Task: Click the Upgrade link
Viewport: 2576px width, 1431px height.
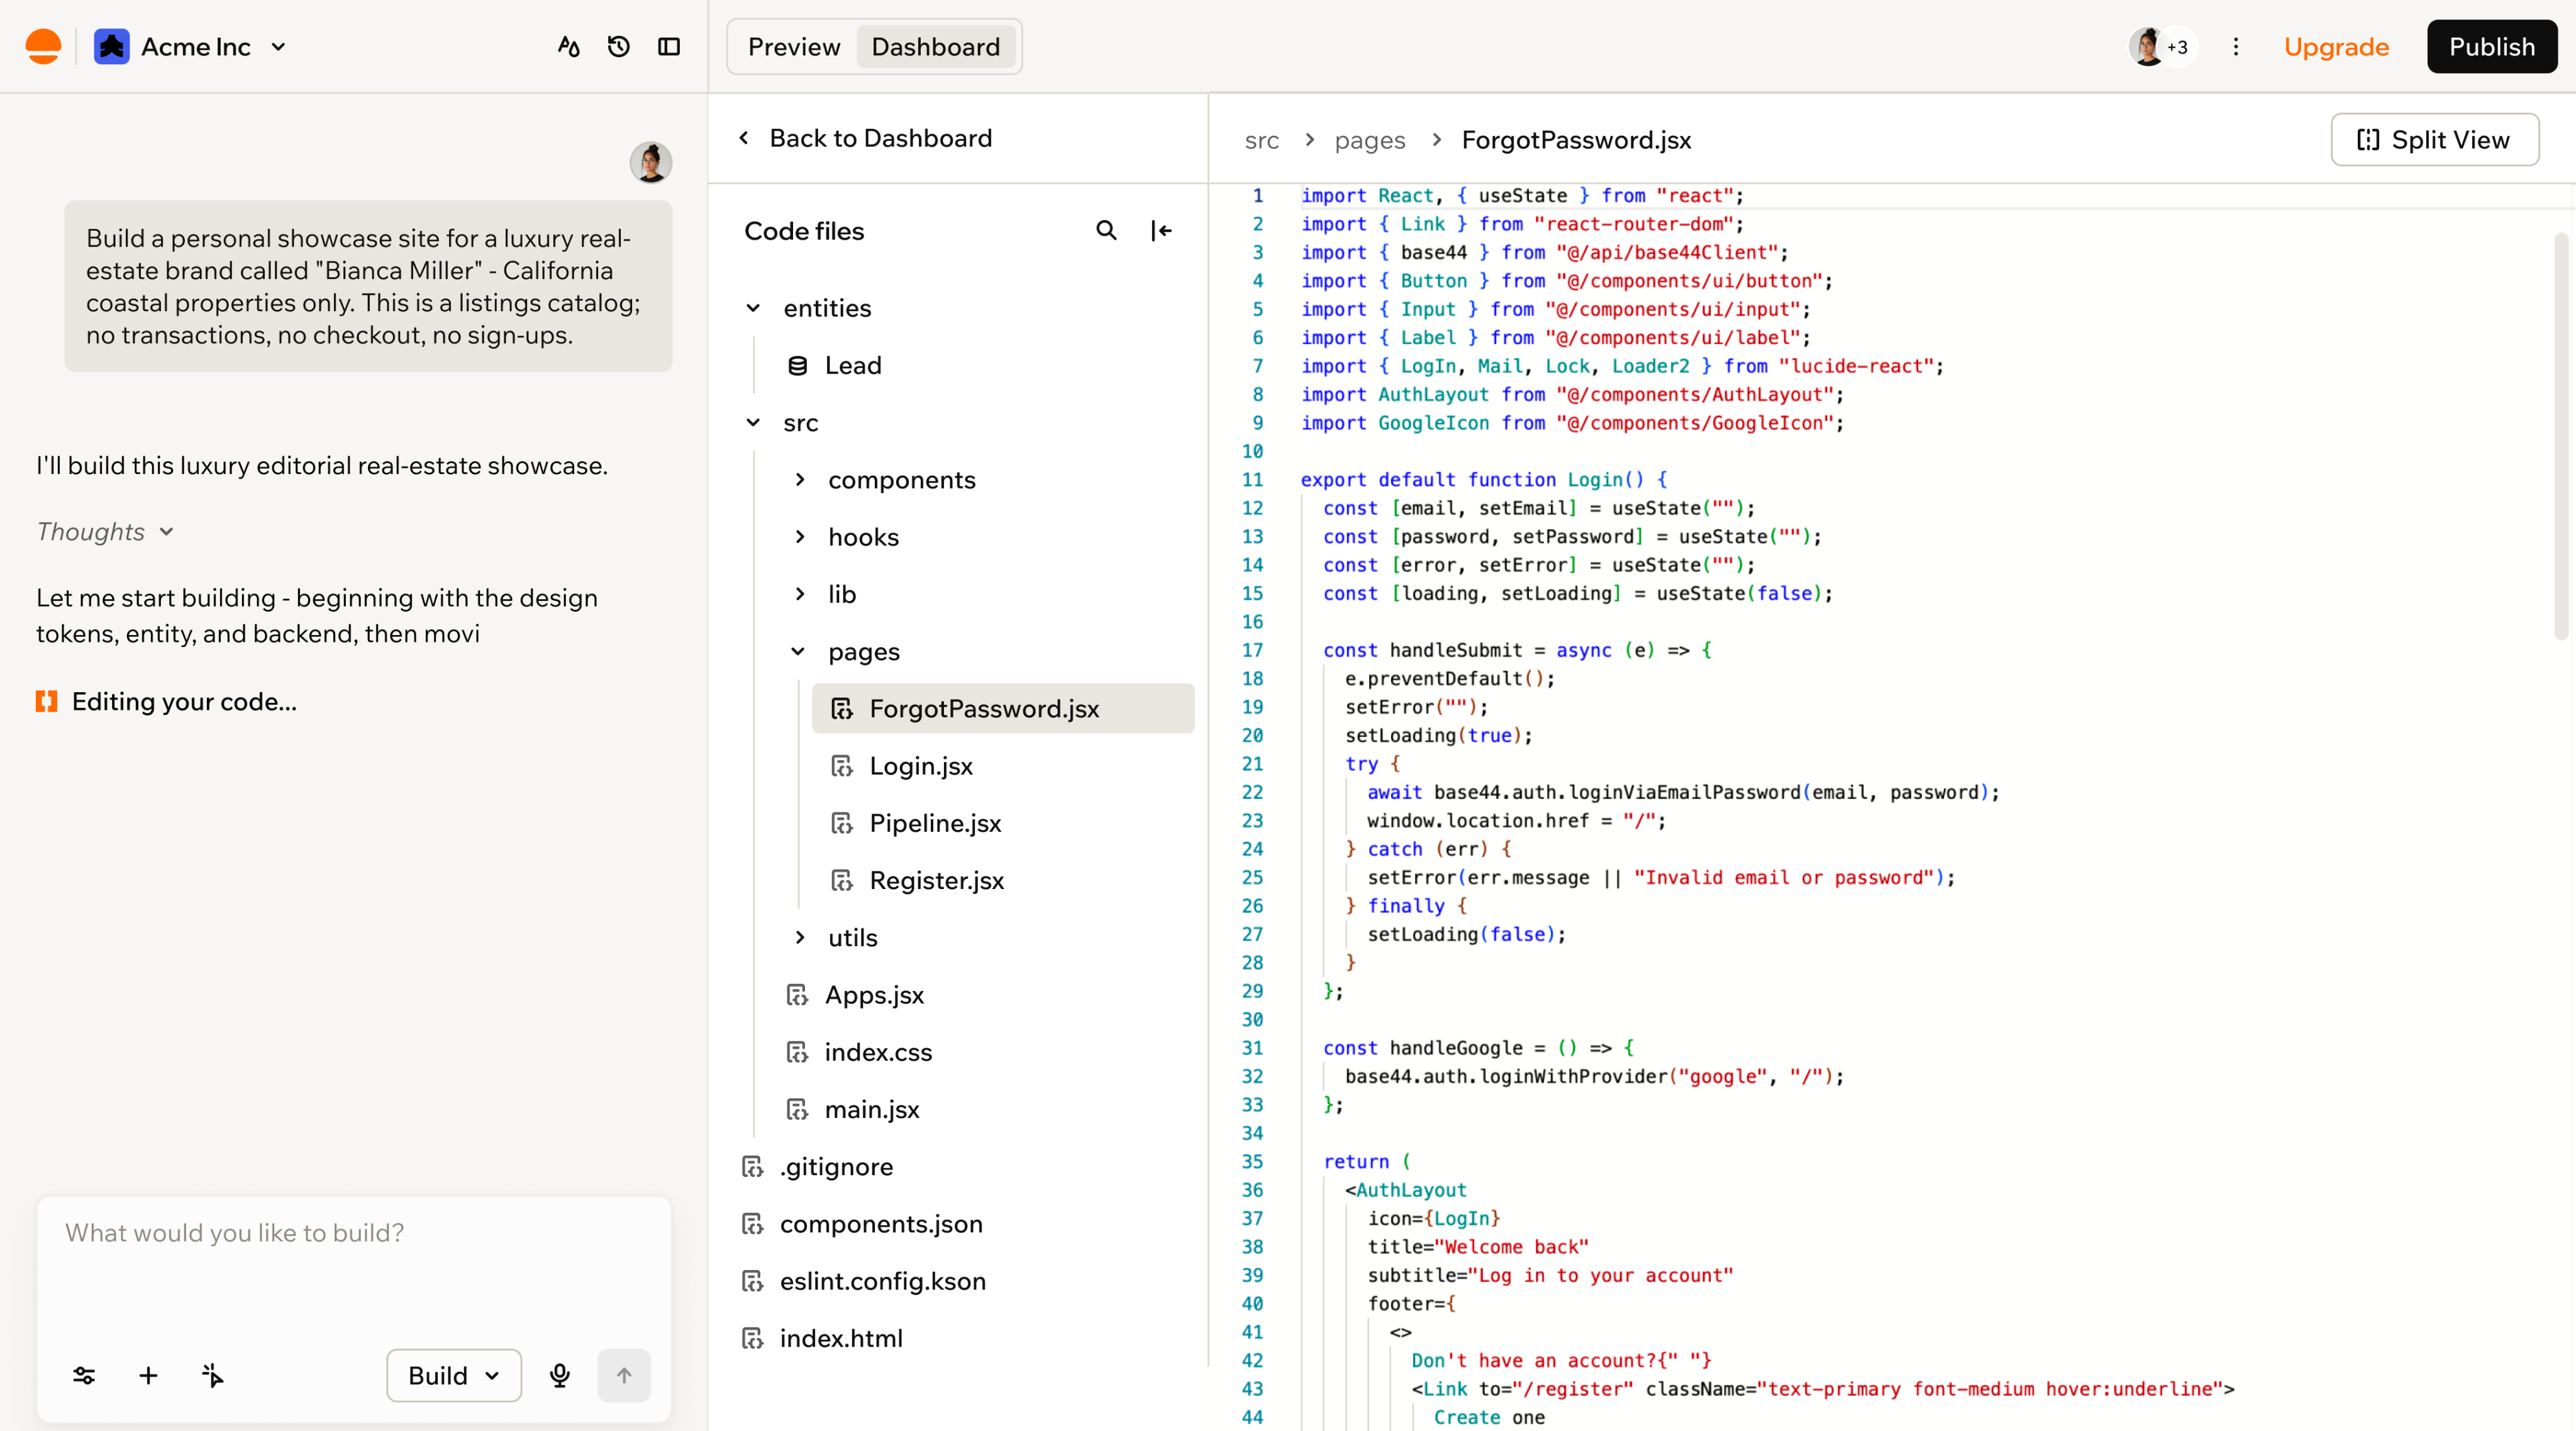Action: click(x=2336, y=47)
